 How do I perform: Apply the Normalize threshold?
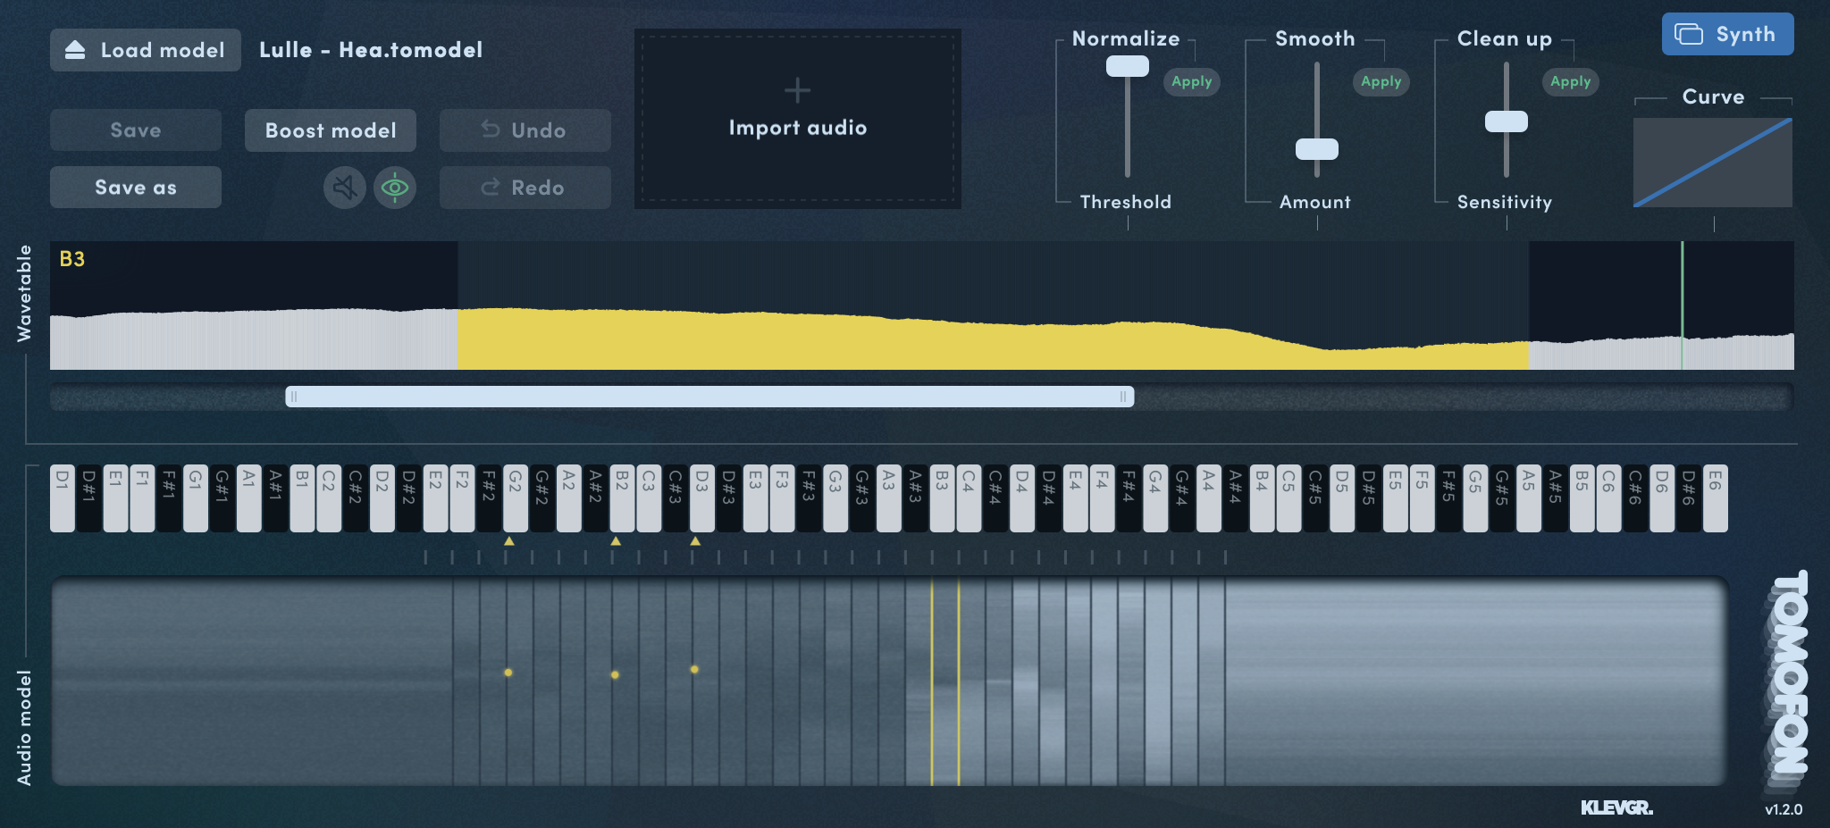[x=1191, y=81]
